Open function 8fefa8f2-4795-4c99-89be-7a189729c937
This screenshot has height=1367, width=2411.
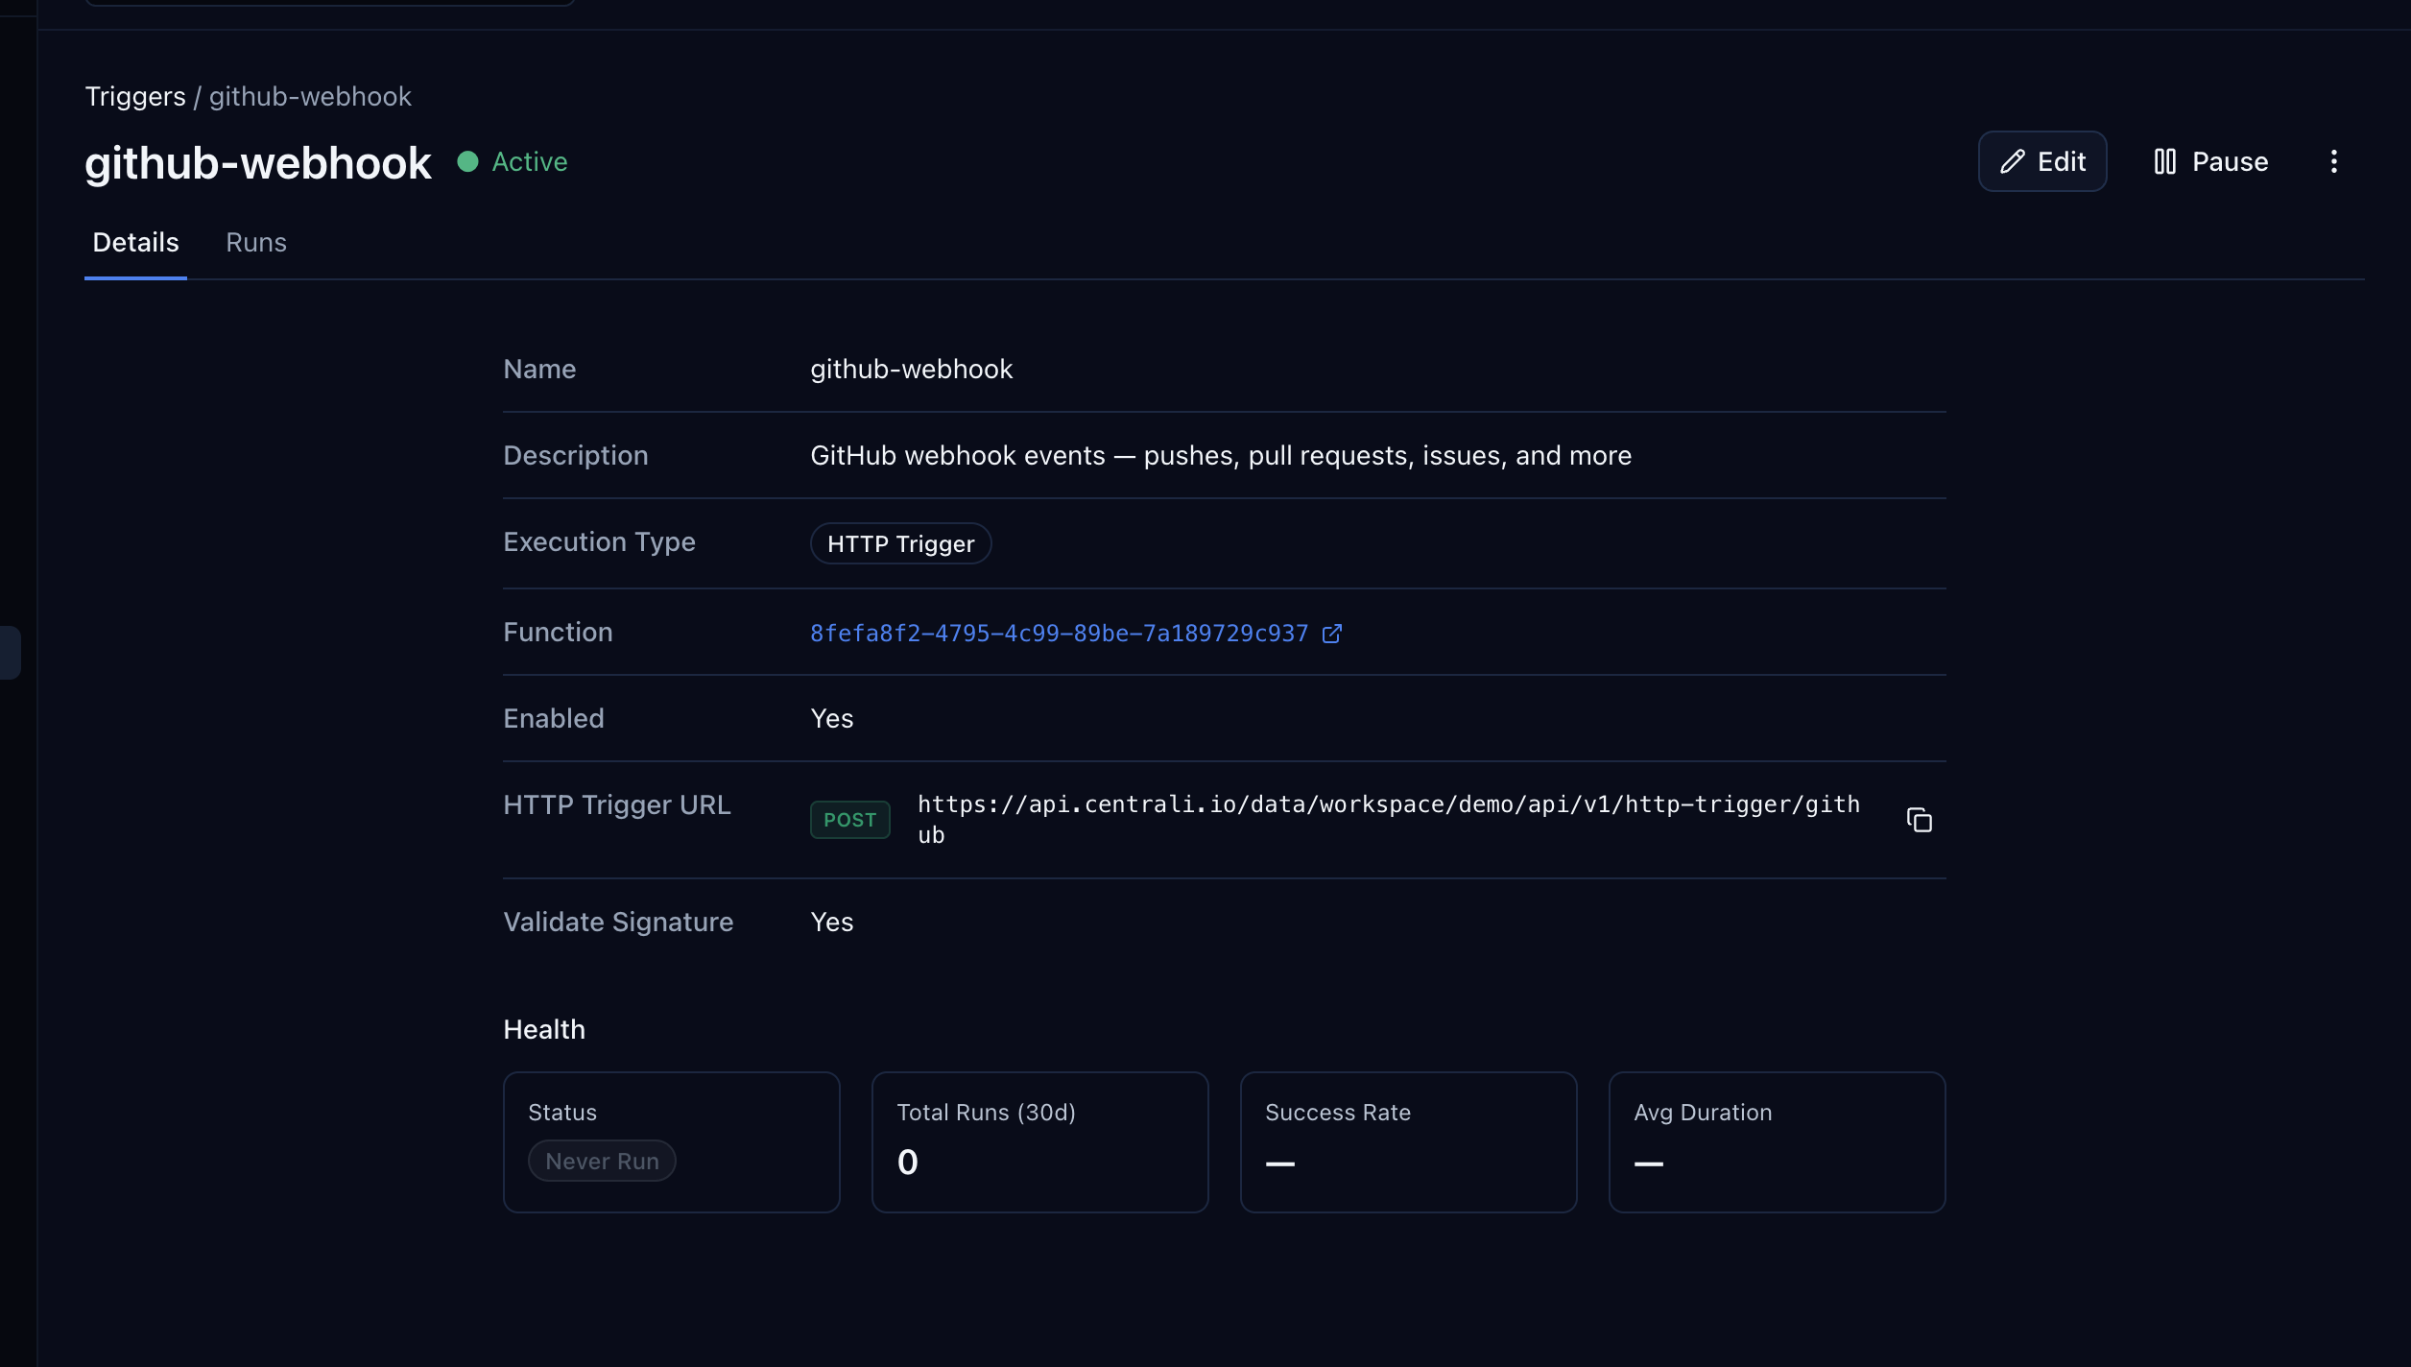[x=1059, y=633]
